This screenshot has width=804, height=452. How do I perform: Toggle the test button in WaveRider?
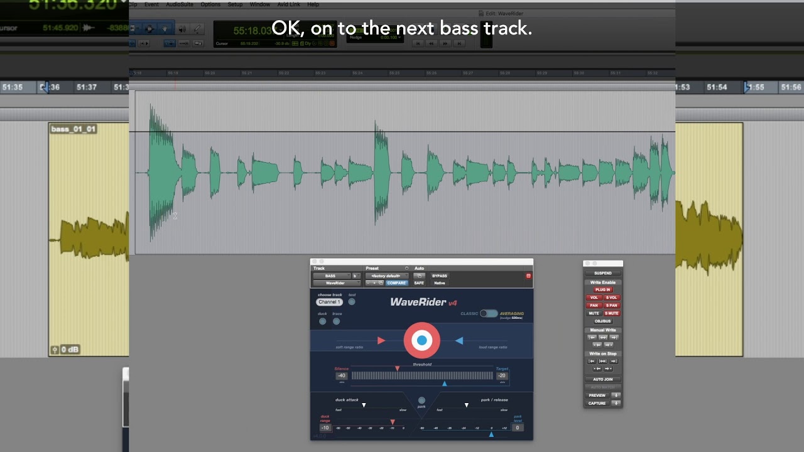[352, 302]
